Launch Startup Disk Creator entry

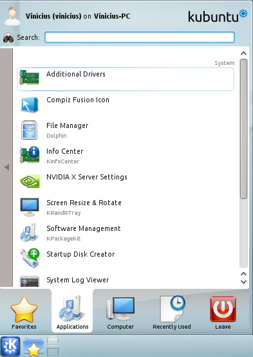tap(126, 259)
